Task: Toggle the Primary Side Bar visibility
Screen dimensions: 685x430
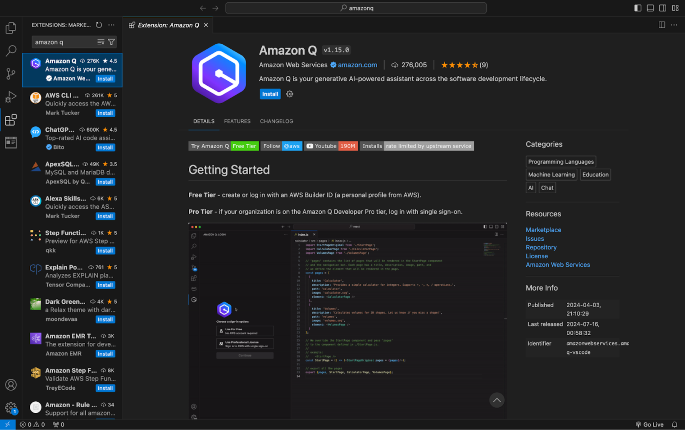Action: tap(638, 8)
